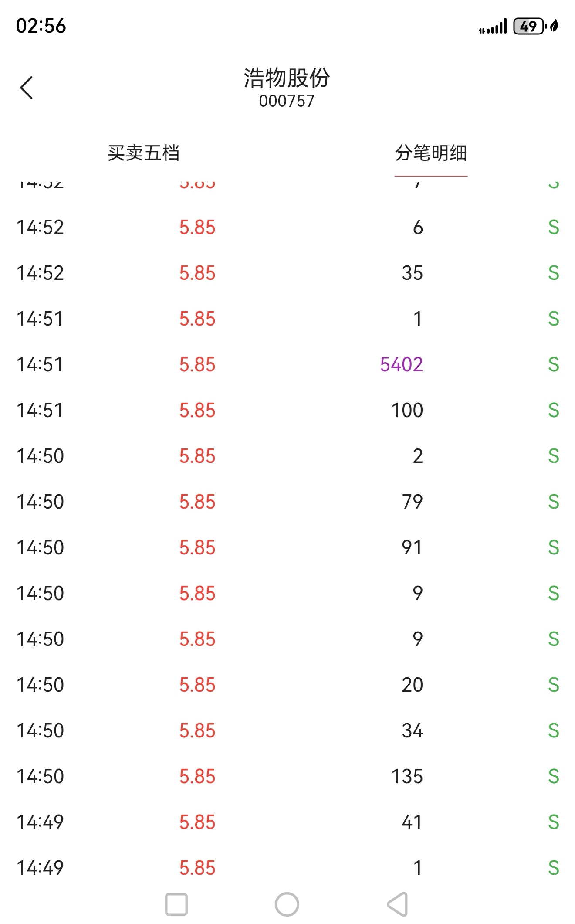
Task: Tap the battery indicator icon
Action: coord(529,26)
